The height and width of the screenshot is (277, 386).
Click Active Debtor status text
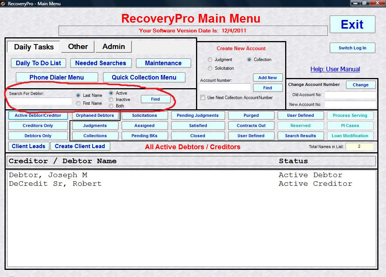310,175
